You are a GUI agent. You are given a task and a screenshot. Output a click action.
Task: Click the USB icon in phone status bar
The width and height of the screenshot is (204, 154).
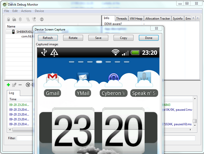click(44, 52)
